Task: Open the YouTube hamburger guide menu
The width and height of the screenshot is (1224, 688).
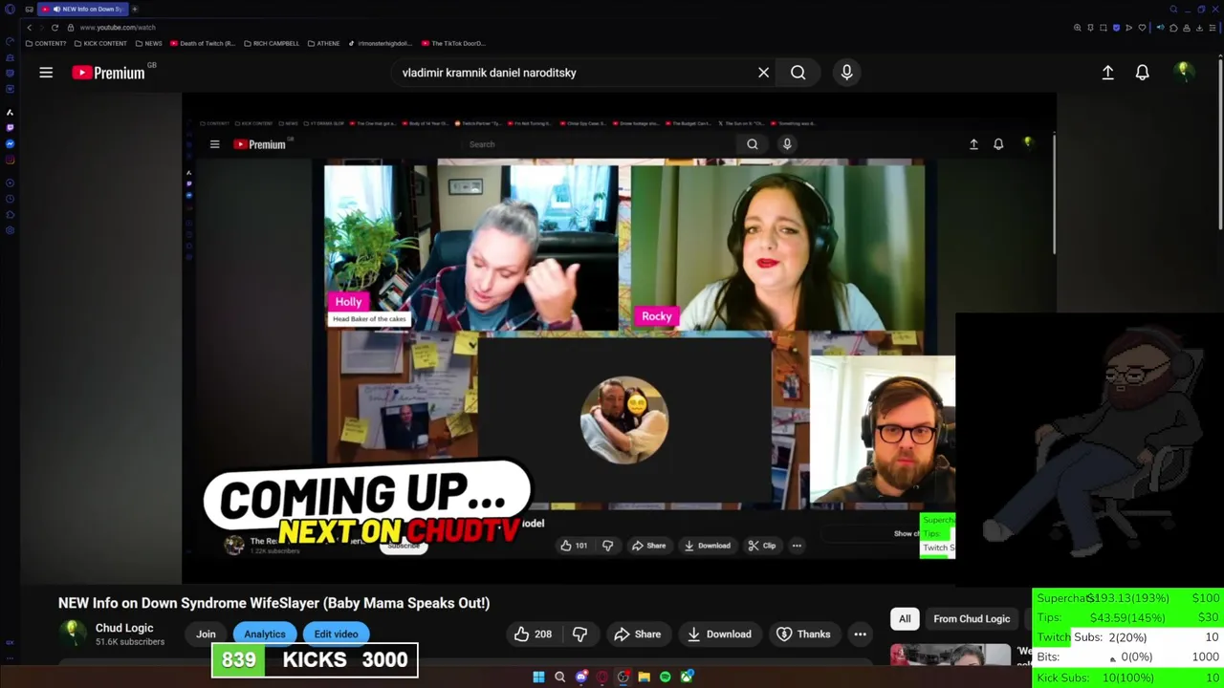Action: point(46,73)
